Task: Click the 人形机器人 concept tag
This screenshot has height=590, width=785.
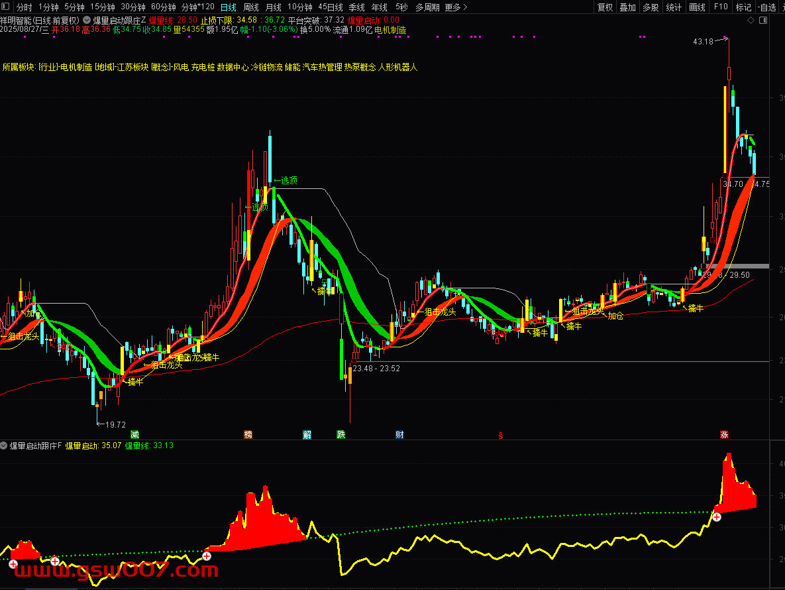Action: (x=397, y=67)
